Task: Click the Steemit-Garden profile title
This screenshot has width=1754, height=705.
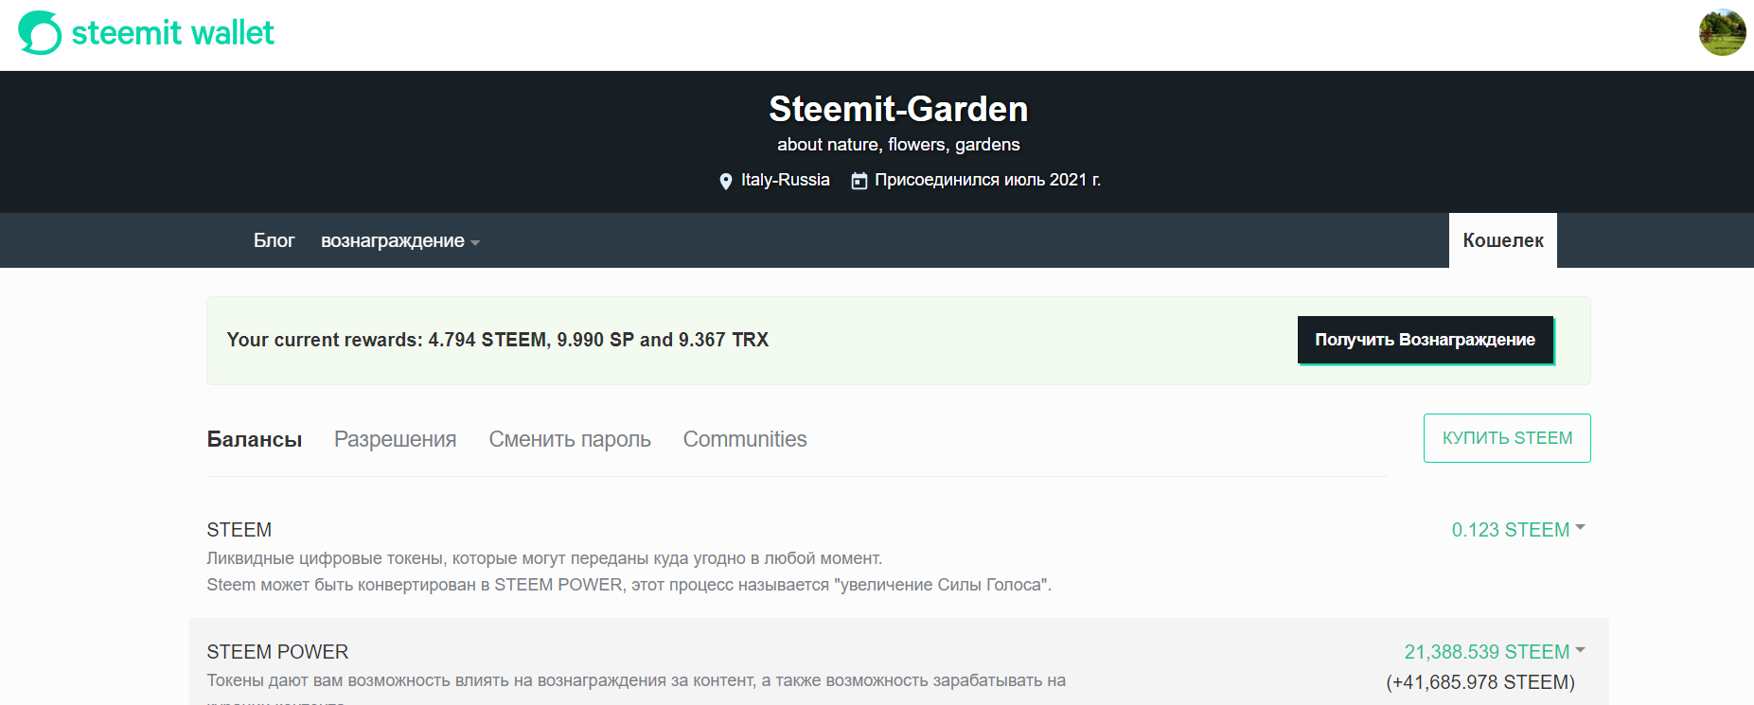Action: [898, 109]
